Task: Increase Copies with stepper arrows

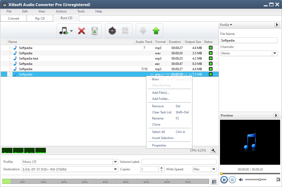Action: [161, 168]
